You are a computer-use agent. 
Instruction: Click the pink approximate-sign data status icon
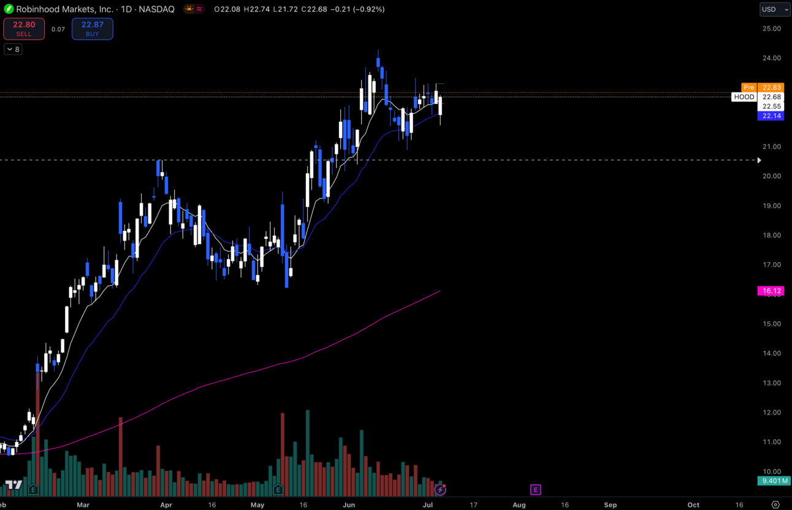click(200, 9)
